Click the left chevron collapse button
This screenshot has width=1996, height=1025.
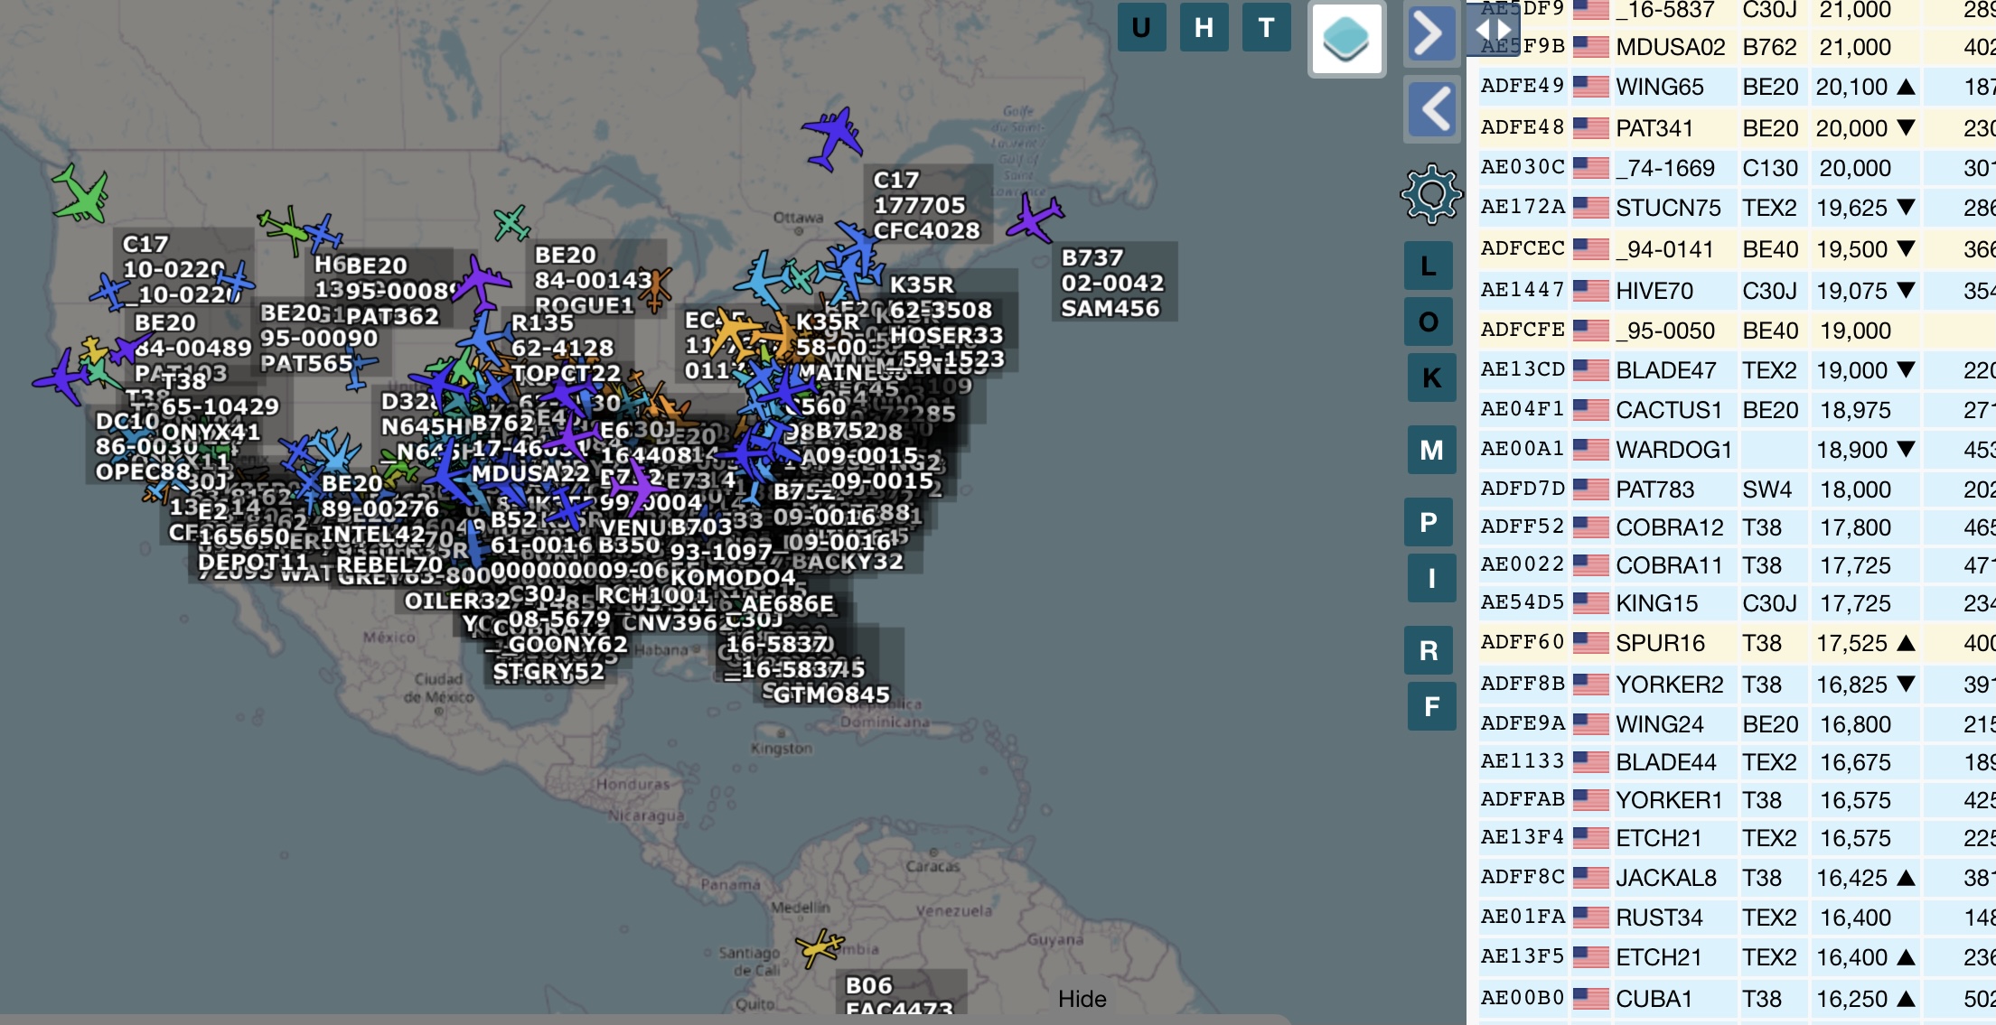pos(1433,108)
